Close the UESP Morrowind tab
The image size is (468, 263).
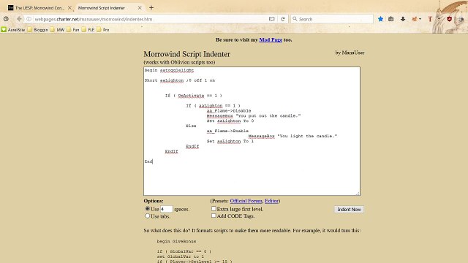(69, 8)
